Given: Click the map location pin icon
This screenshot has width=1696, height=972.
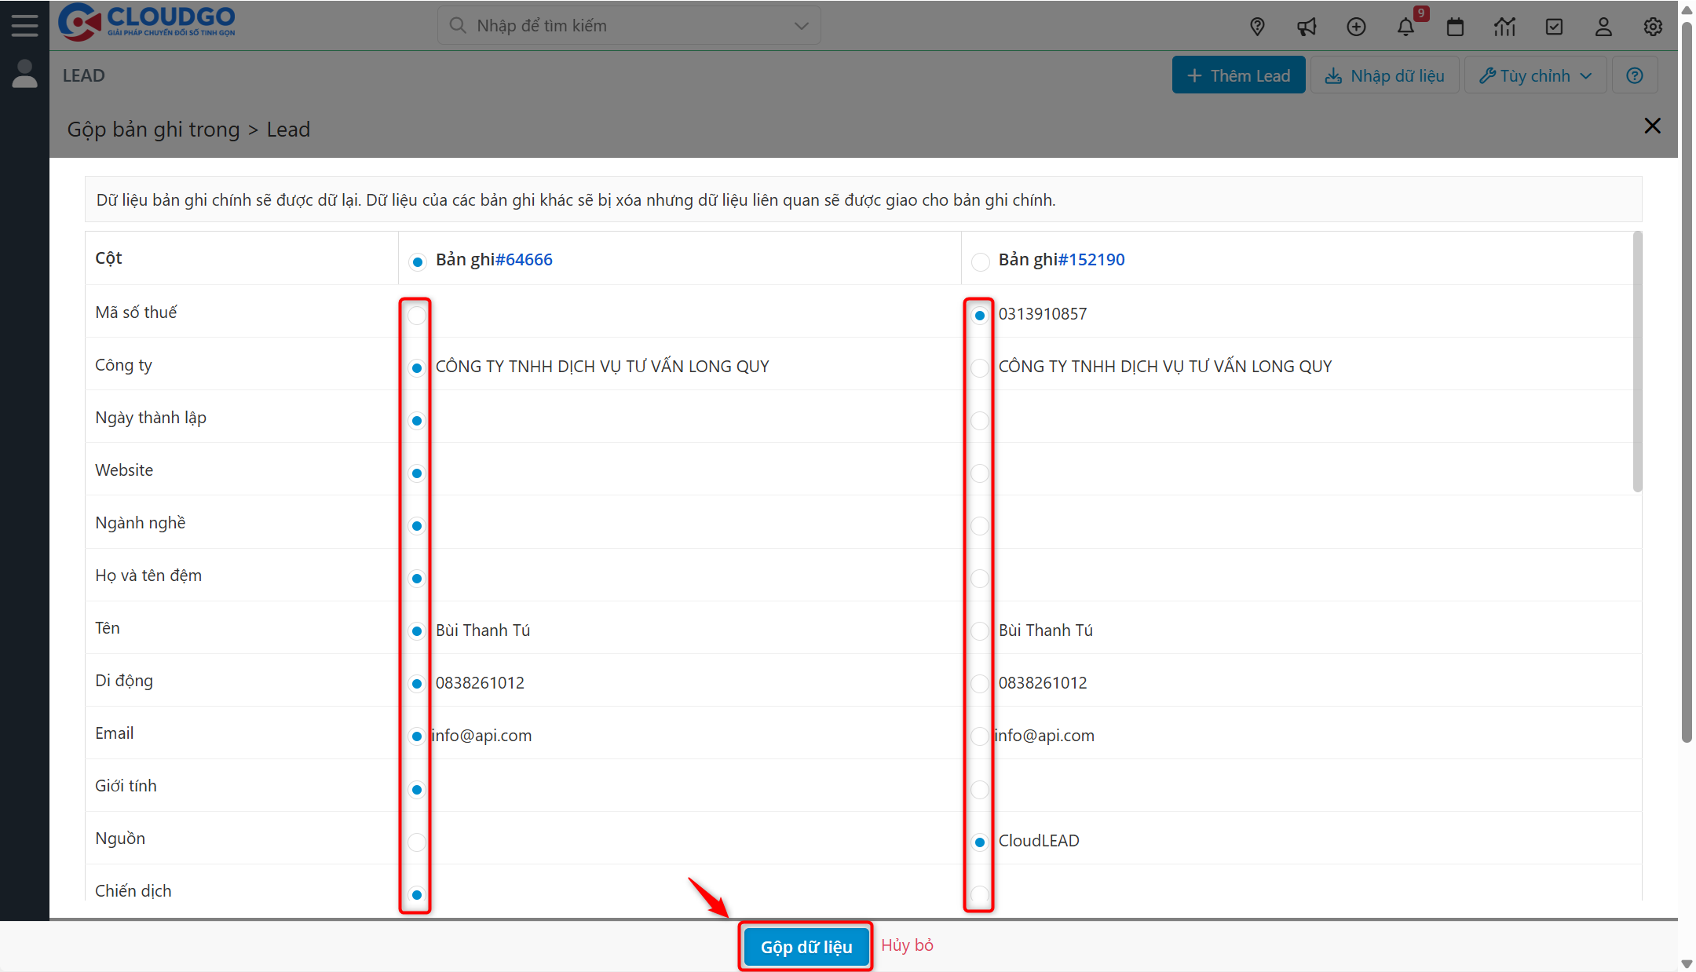Looking at the screenshot, I should (1257, 27).
